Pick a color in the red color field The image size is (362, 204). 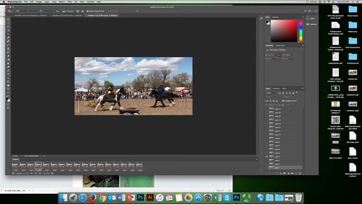(x=284, y=31)
